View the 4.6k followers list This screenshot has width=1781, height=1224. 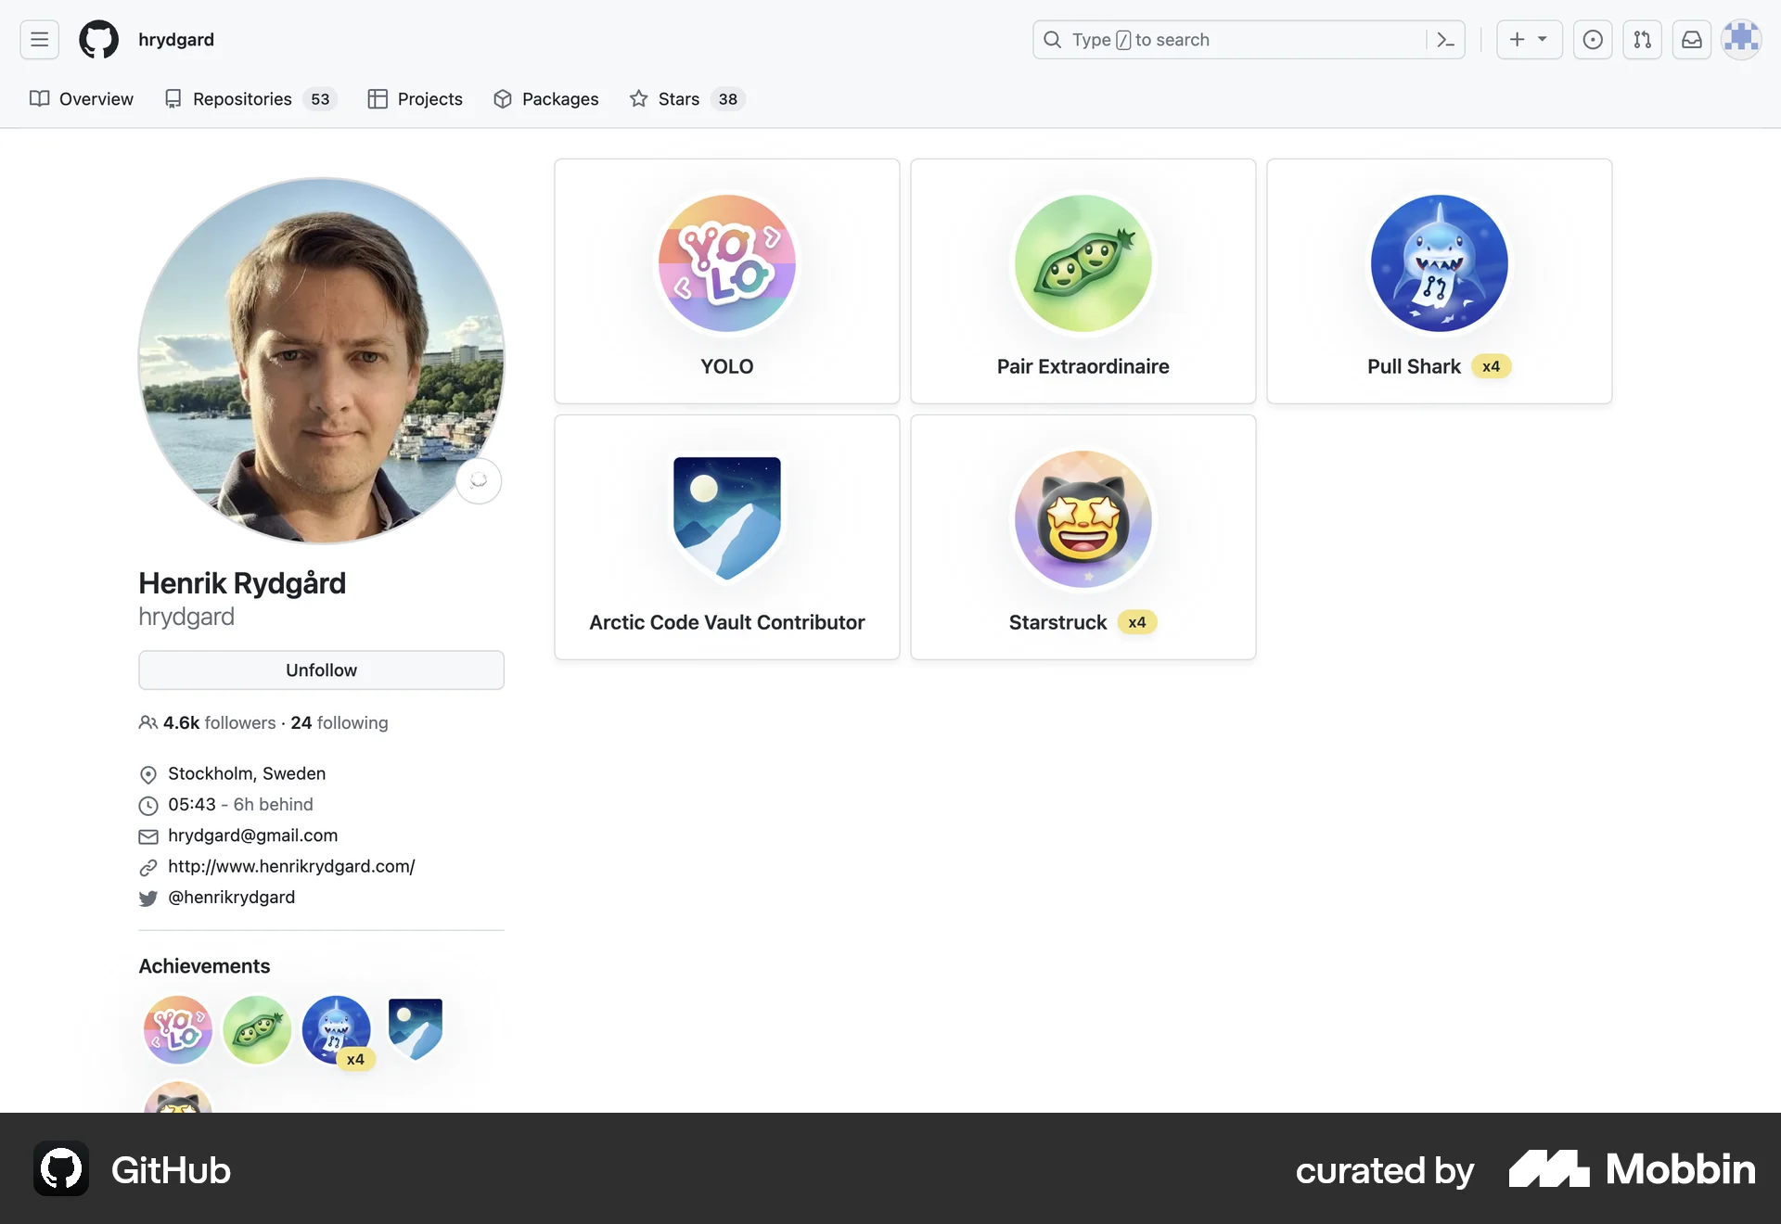(206, 722)
